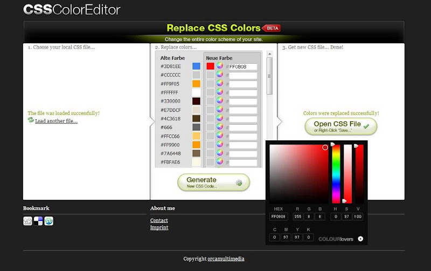
Task: Click the #7A6448 color code text
Action: point(170,153)
